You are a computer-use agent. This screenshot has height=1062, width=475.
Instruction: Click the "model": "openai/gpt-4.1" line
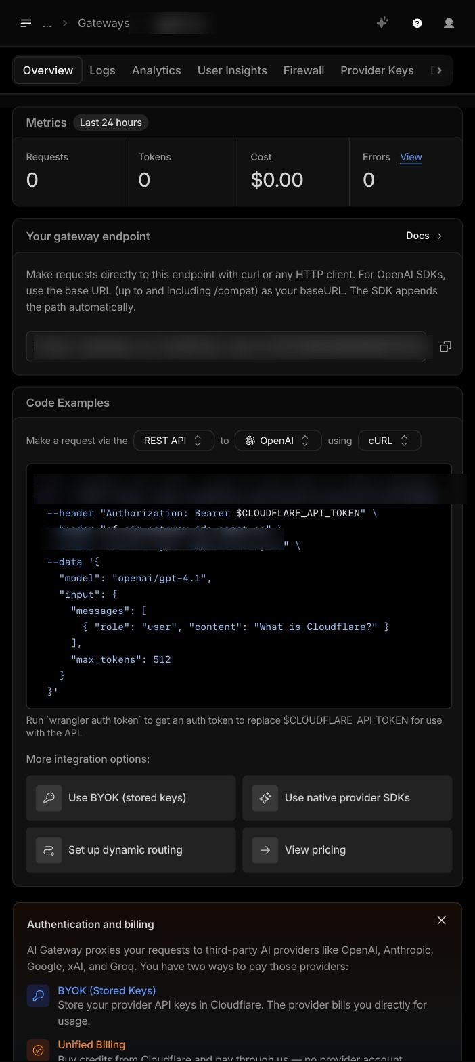(135, 578)
